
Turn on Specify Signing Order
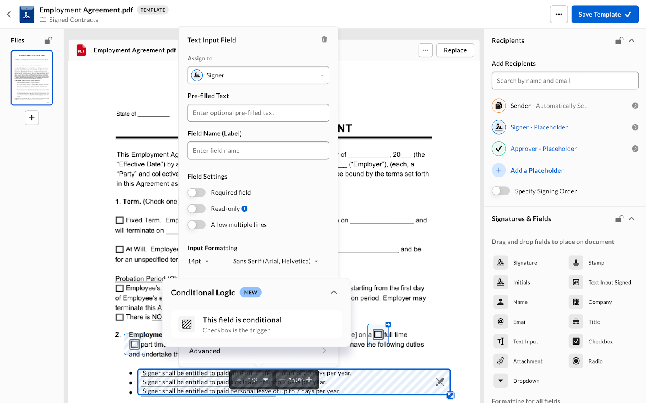click(x=501, y=191)
